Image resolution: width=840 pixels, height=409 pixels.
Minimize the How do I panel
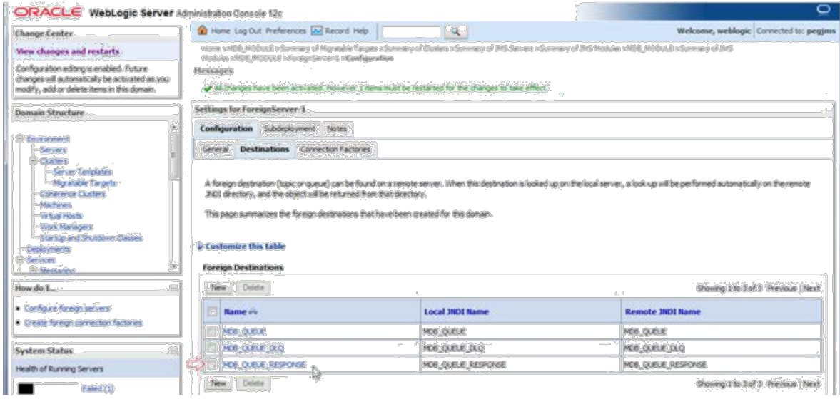[x=173, y=288]
